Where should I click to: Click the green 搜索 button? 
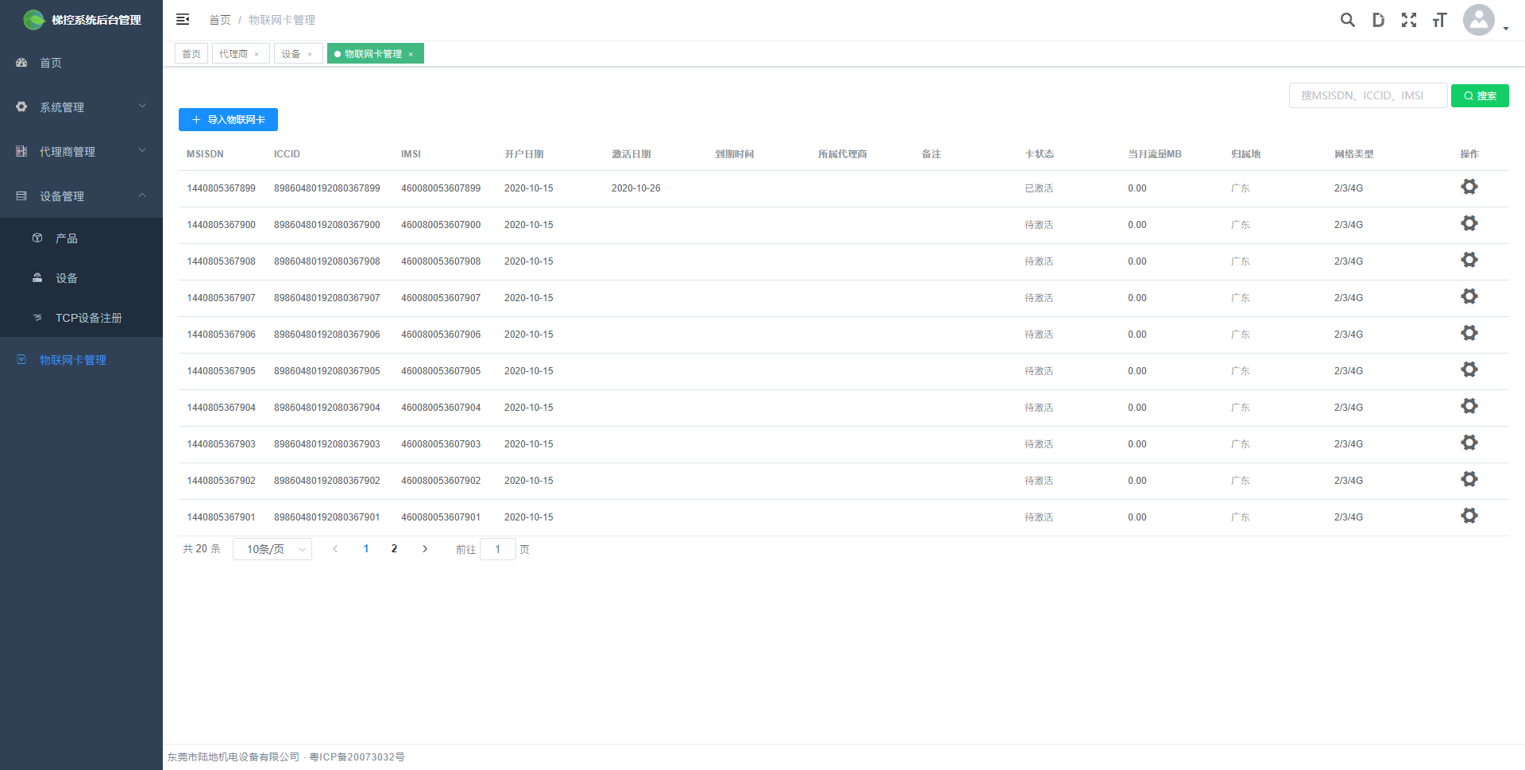click(x=1480, y=95)
